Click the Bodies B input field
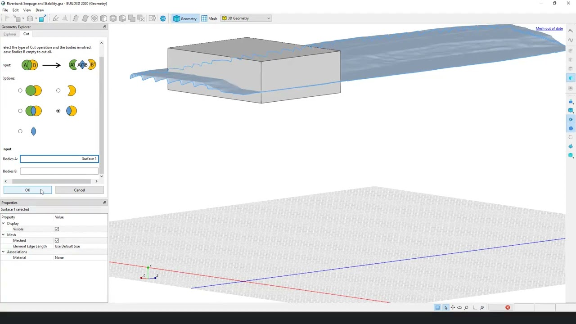The width and height of the screenshot is (576, 324). coord(59,171)
